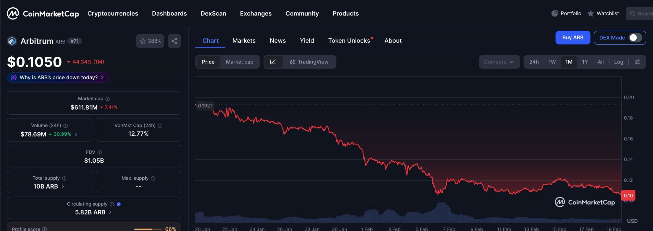Click the 0.1927 starting price label
Image resolution: width=653 pixels, height=231 pixels.
[x=205, y=106]
